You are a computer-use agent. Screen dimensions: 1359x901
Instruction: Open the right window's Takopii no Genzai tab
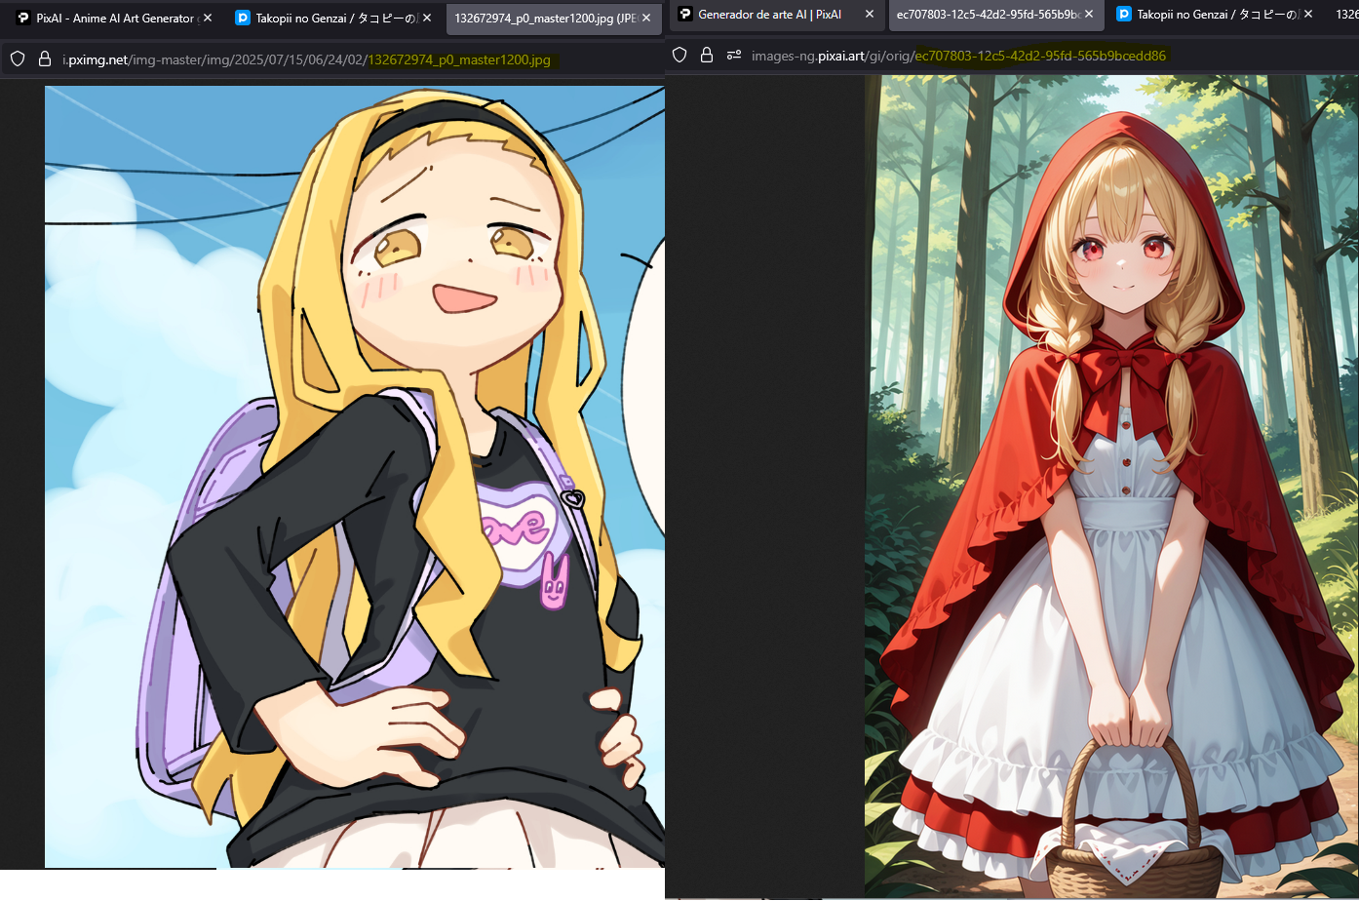[x=1216, y=15]
